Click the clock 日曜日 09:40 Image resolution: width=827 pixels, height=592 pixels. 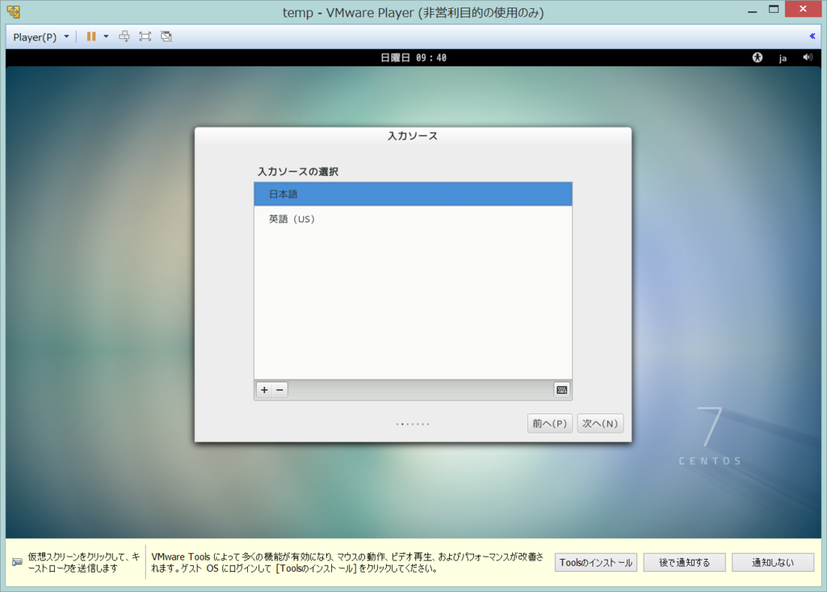click(413, 57)
